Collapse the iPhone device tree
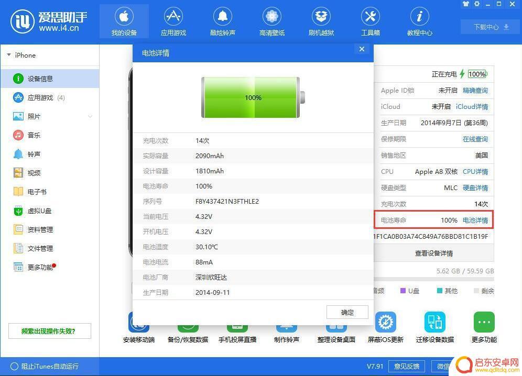Viewport: 522px width, 376px height. pos(9,55)
